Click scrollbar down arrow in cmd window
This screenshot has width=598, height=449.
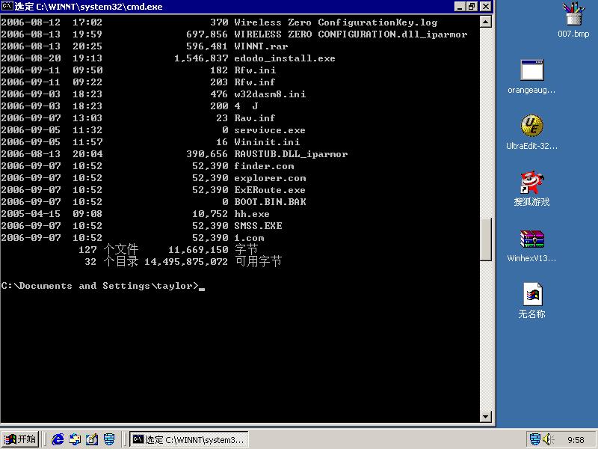485,417
